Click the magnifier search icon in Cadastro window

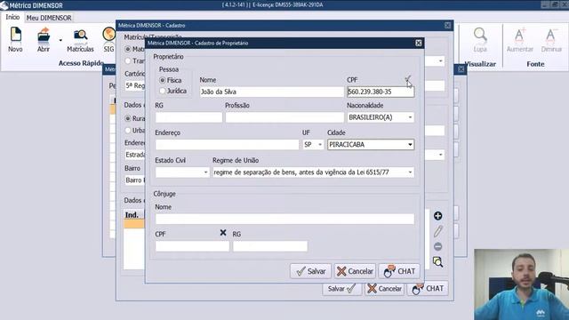click(437, 262)
